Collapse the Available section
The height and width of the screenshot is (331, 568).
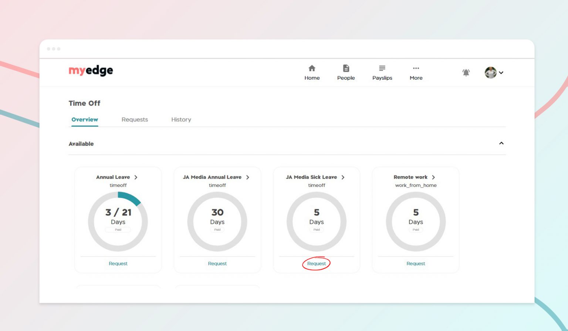[x=501, y=143]
